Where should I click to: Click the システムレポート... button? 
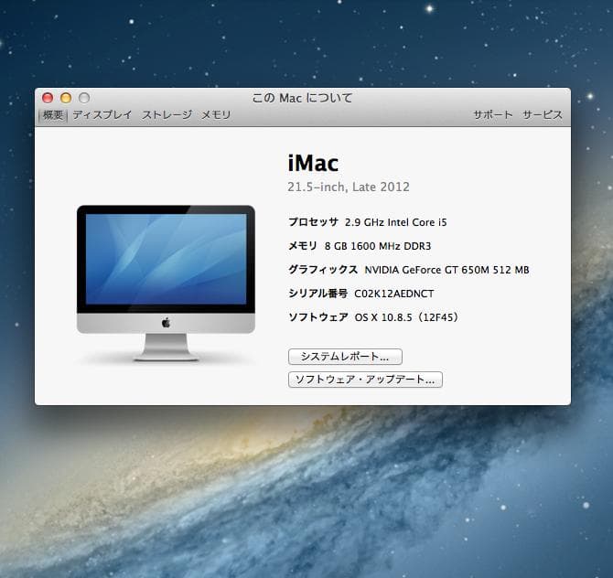[345, 357]
